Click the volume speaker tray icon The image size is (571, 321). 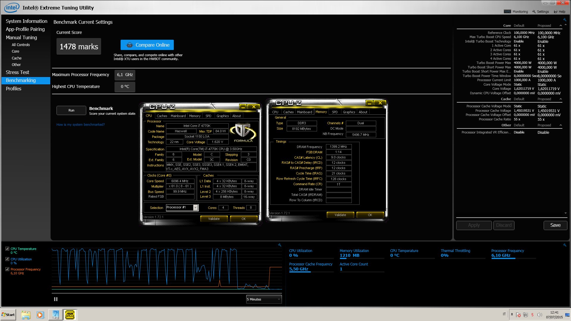click(x=540, y=315)
